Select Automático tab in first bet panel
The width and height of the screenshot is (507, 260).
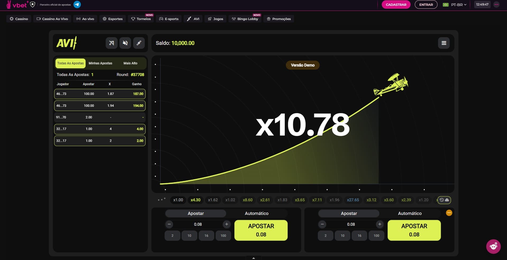pyautogui.click(x=257, y=213)
